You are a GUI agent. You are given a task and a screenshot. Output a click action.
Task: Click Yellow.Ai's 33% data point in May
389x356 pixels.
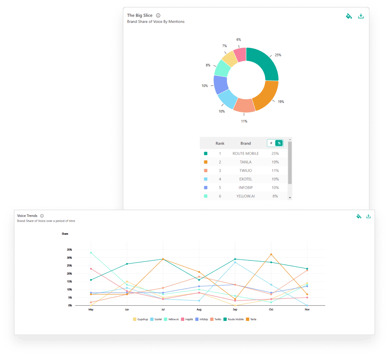pyautogui.click(x=91, y=253)
